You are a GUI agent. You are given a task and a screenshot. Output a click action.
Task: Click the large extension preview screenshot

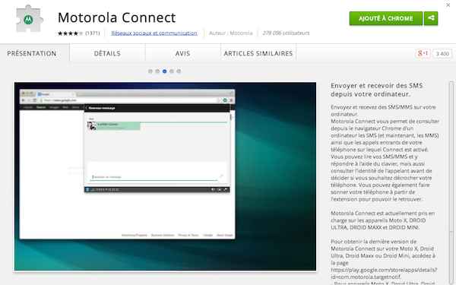[x=165, y=176]
